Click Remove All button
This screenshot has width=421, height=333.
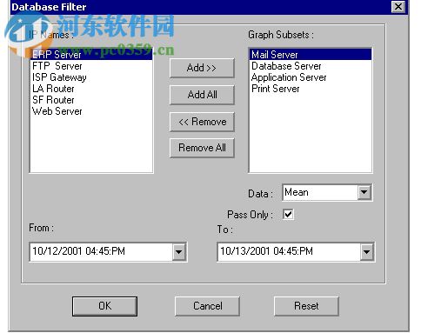click(x=202, y=148)
